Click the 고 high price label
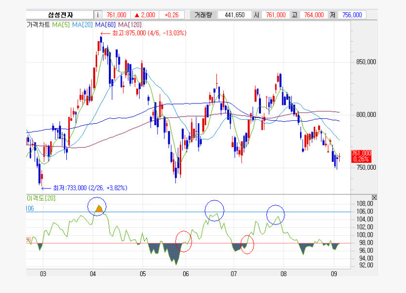Image resolution: width=406 pixels, height=293 pixels. click(x=295, y=15)
